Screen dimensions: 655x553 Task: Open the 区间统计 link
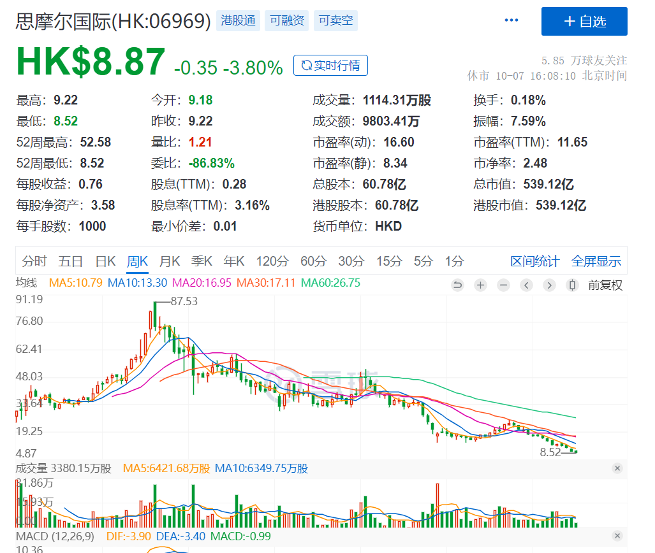pyautogui.click(x=535, y=261)
